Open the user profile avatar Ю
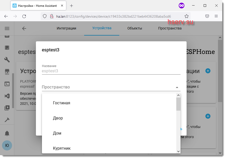Viewport: 226px width, 159px height. click(x=7, y=145)
